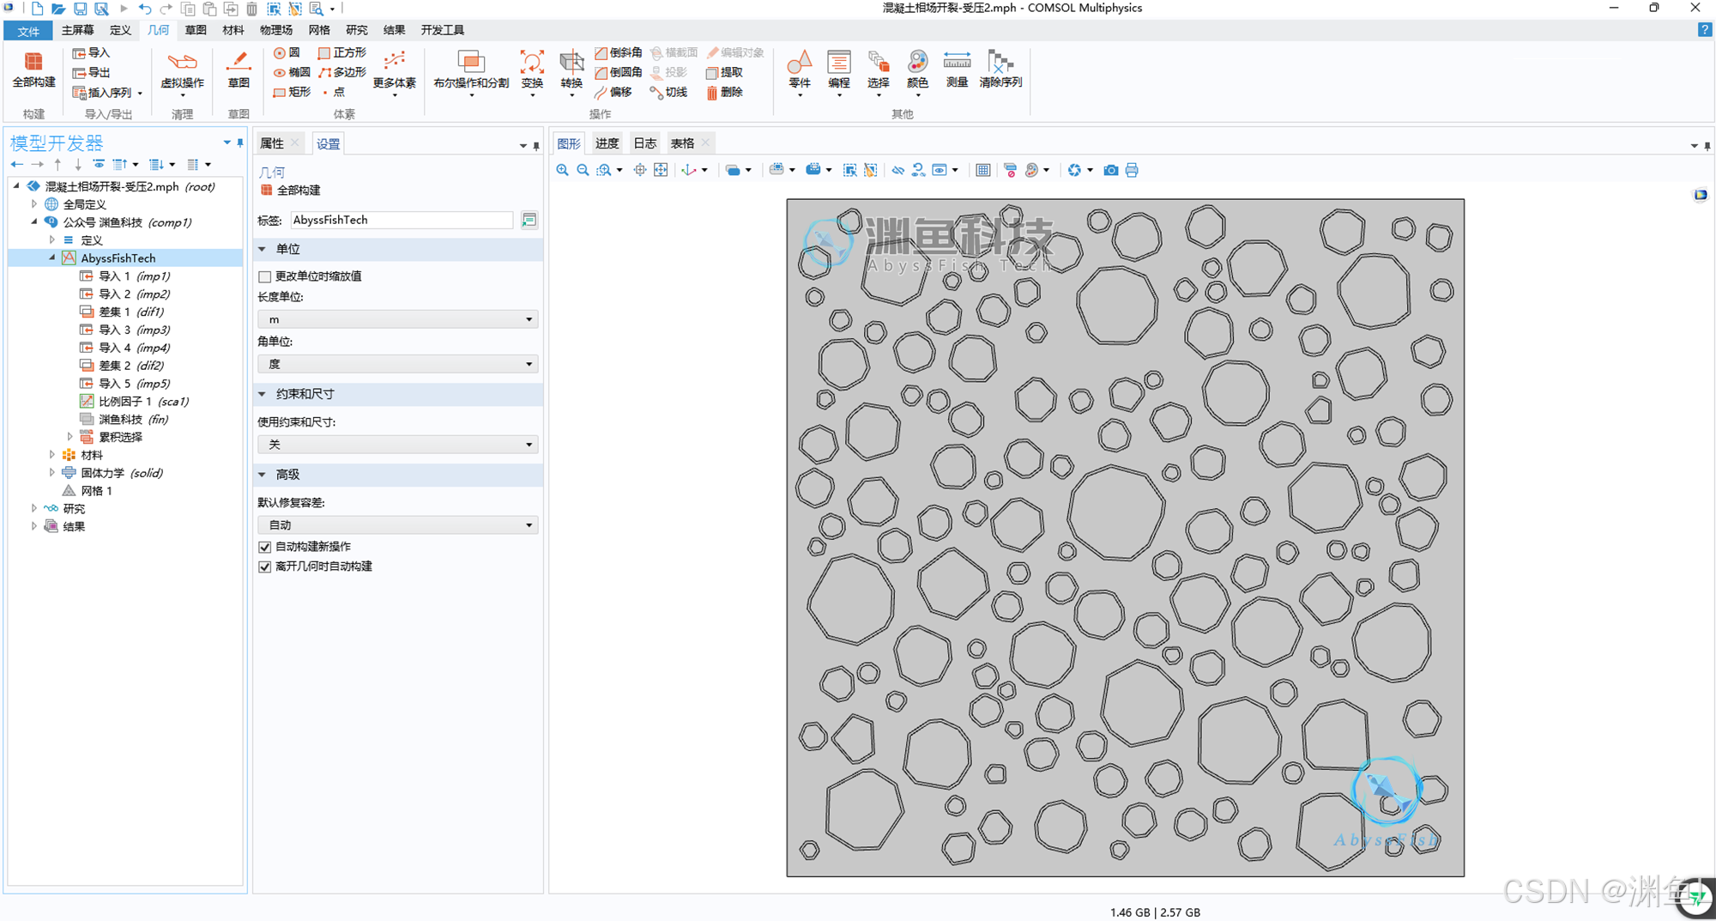This screenshot has height=921, width=1716.
Task: Open the 颜色 color tool
Action: pyautogui.click(x=917, y=72)
